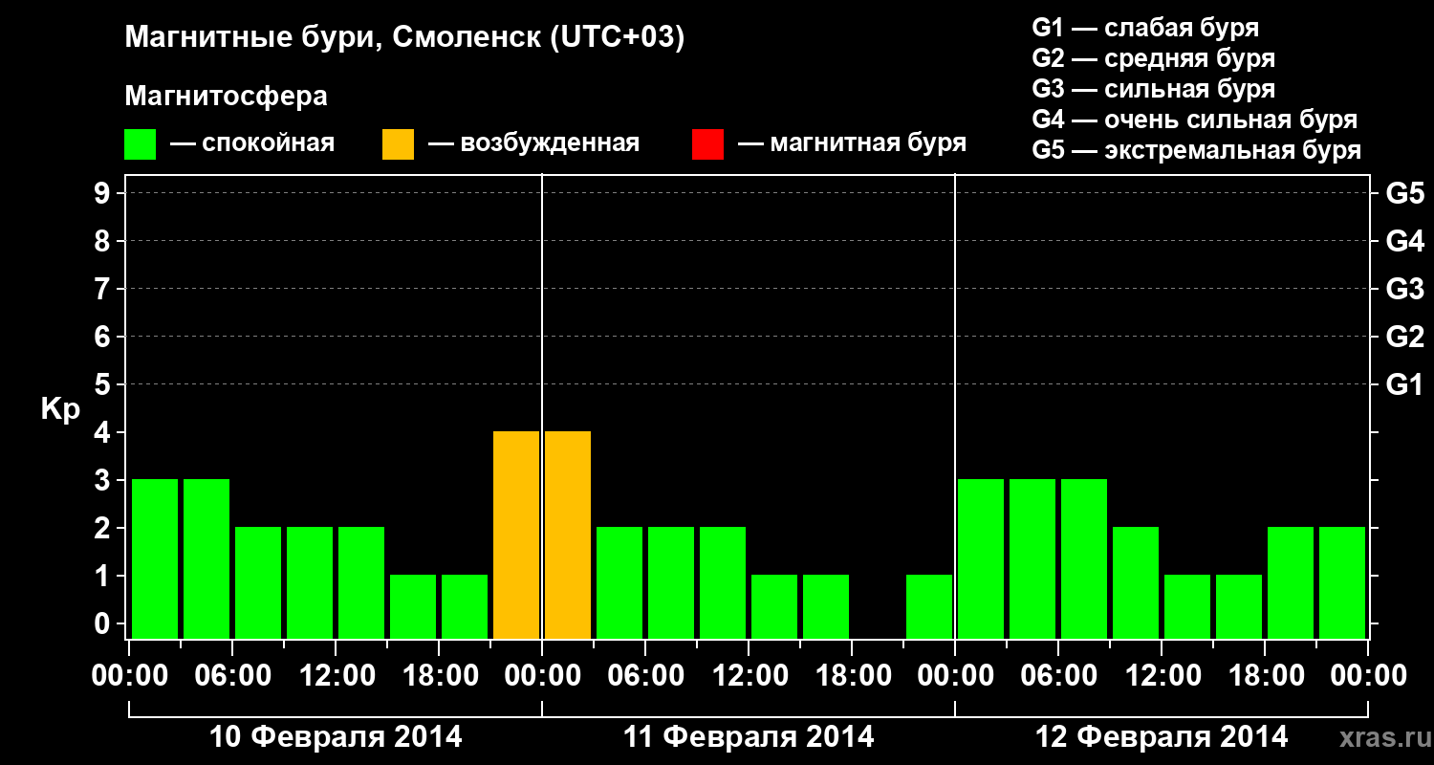This screenshot has height=765, width=1434.
Task: Click the green bar for 12:00–15:00 on 12 February
Action: click(x=1187, y=606)
